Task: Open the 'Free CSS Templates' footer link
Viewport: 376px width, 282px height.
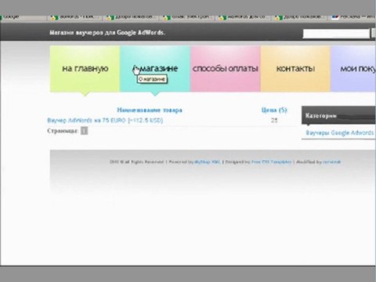Action: click(271, 162)
